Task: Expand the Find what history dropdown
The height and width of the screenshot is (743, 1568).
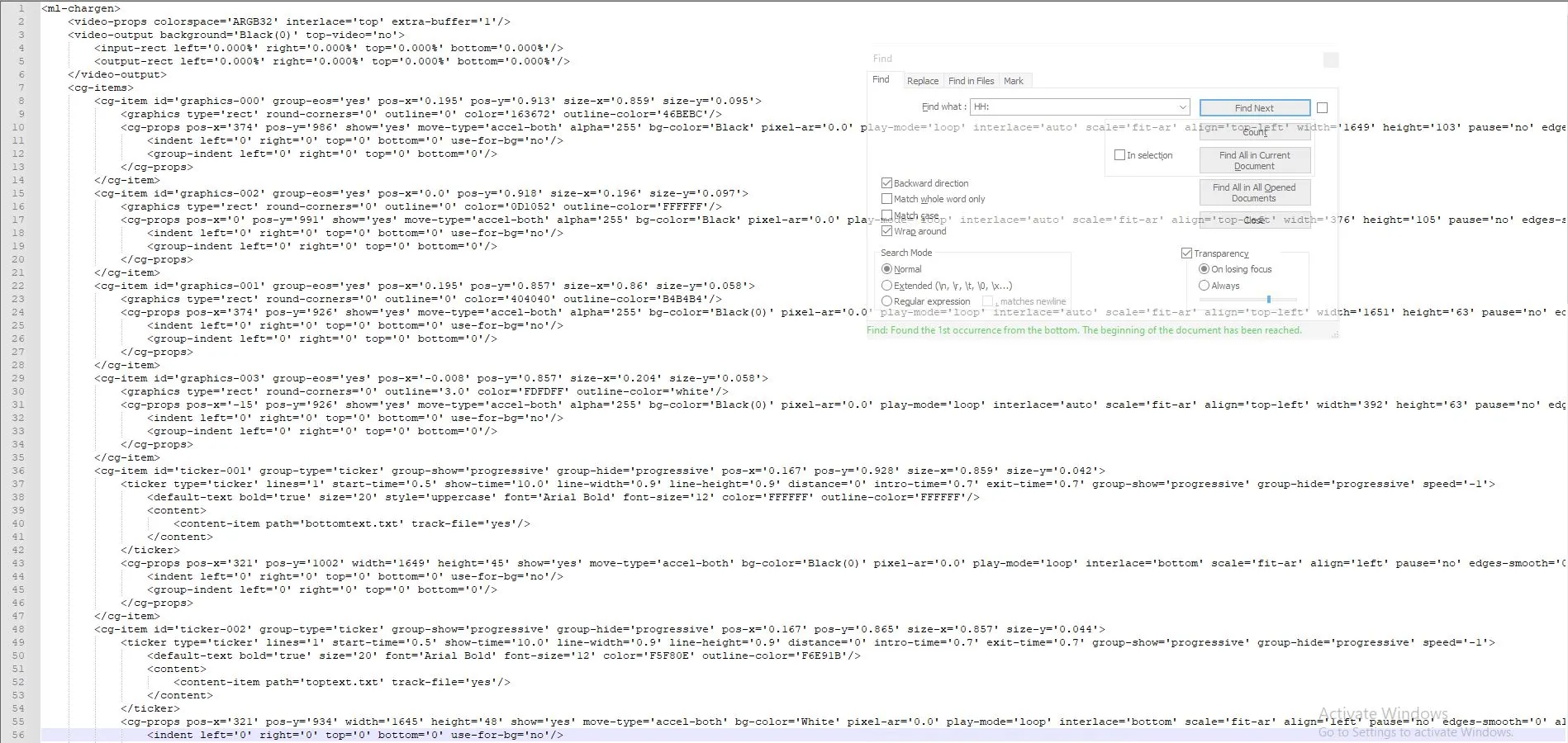Action: 1182,107
